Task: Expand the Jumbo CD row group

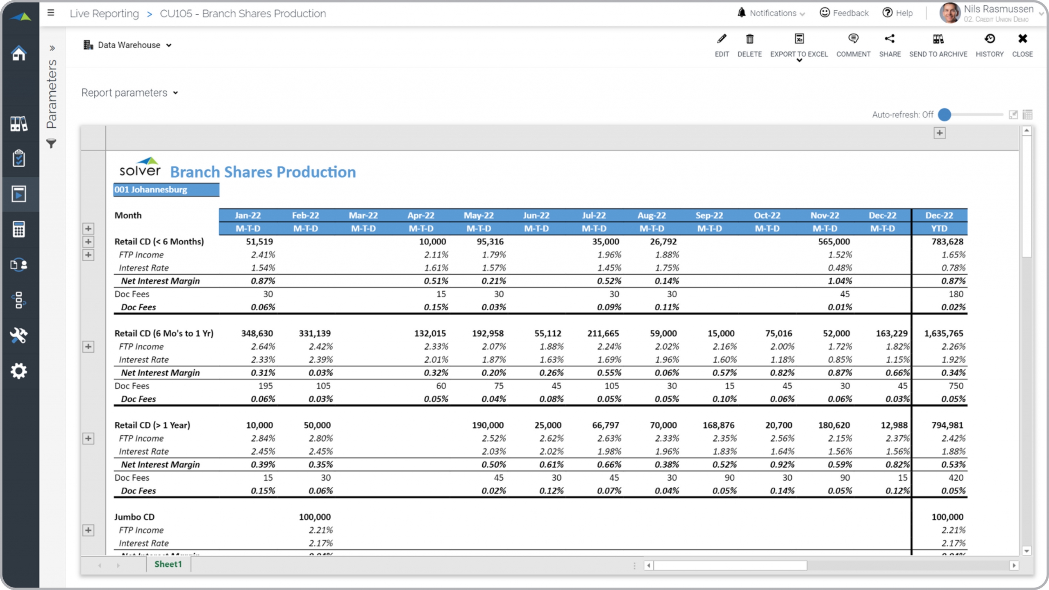Action: (88, 530)
